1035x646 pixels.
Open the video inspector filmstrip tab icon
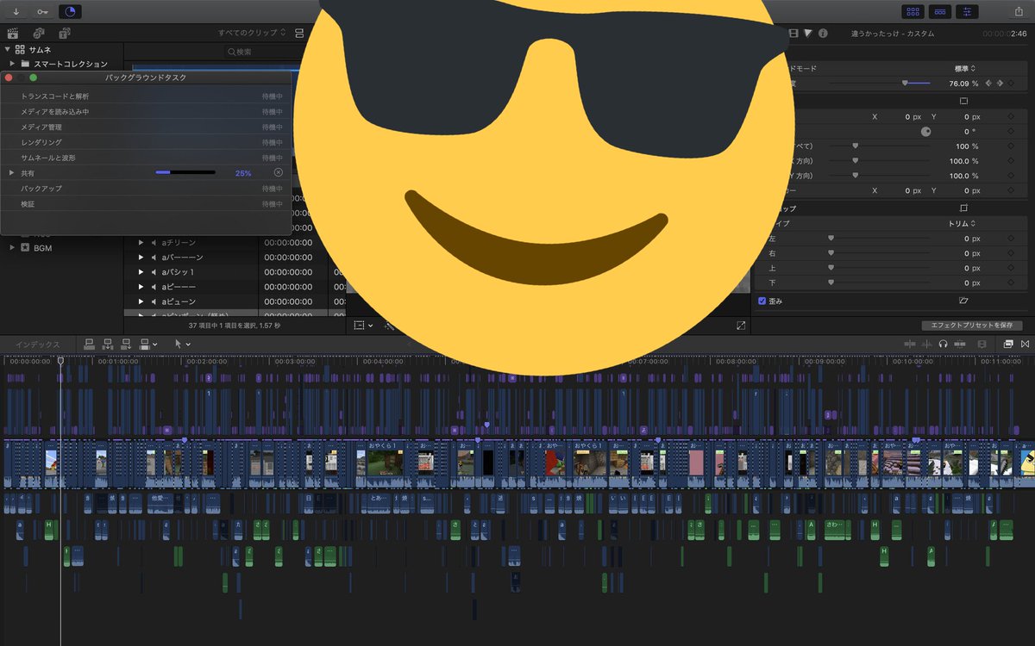pyautogui.click(x=794, y=33)
